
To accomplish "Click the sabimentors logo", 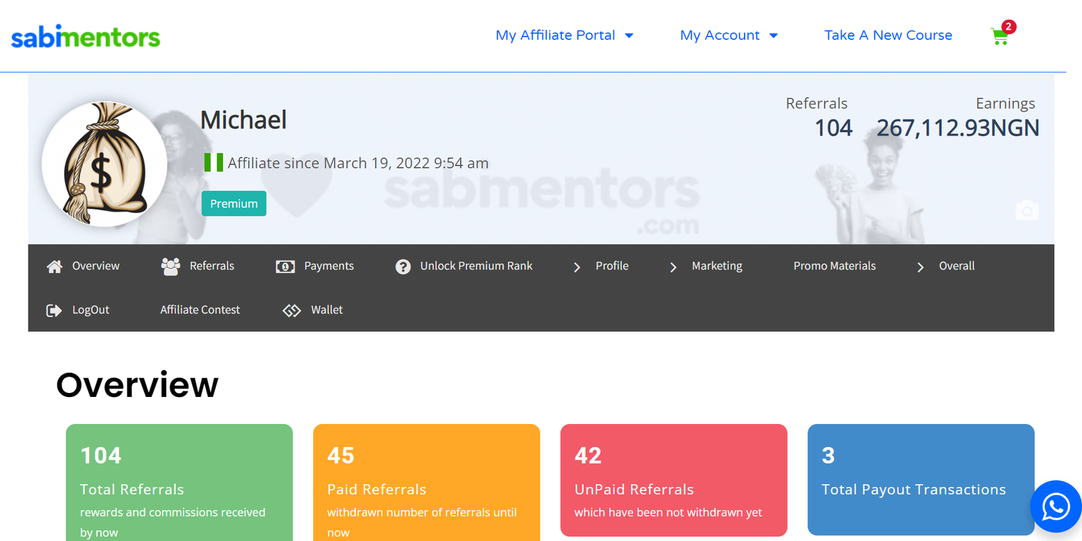I will click(x=86, y=37).
